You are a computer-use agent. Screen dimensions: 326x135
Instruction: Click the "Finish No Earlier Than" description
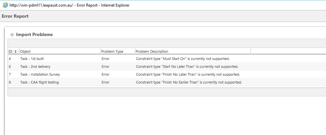tap(189, 82)
